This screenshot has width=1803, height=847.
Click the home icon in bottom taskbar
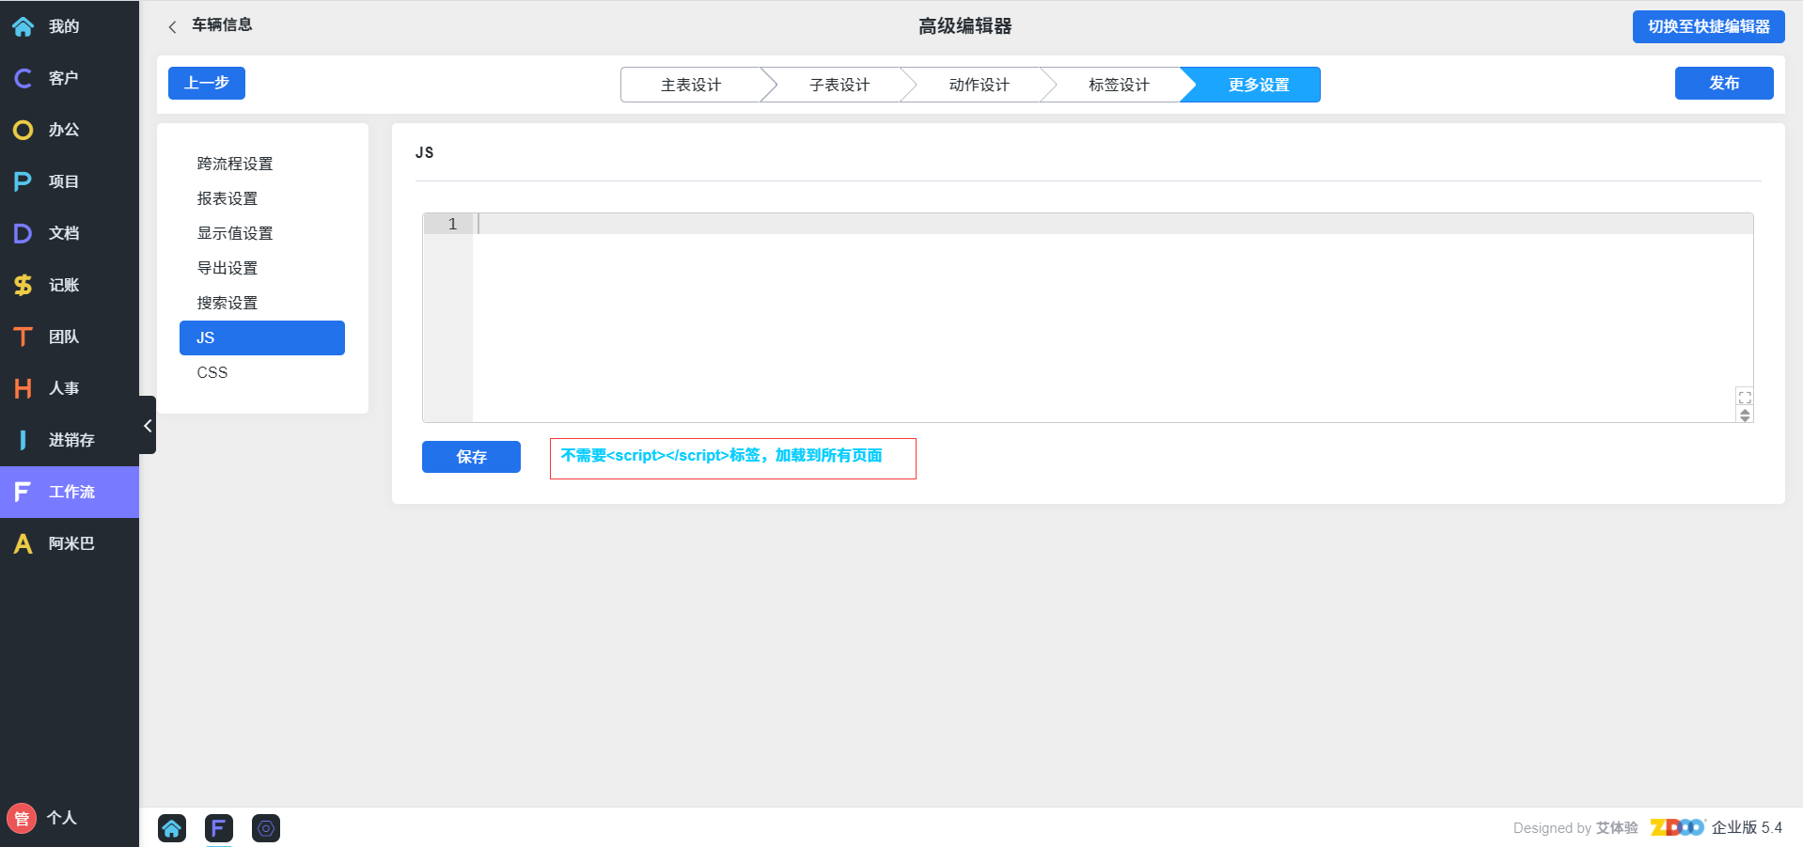click(172, 828)
